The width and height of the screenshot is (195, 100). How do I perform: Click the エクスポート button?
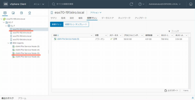tap(171, 90)
